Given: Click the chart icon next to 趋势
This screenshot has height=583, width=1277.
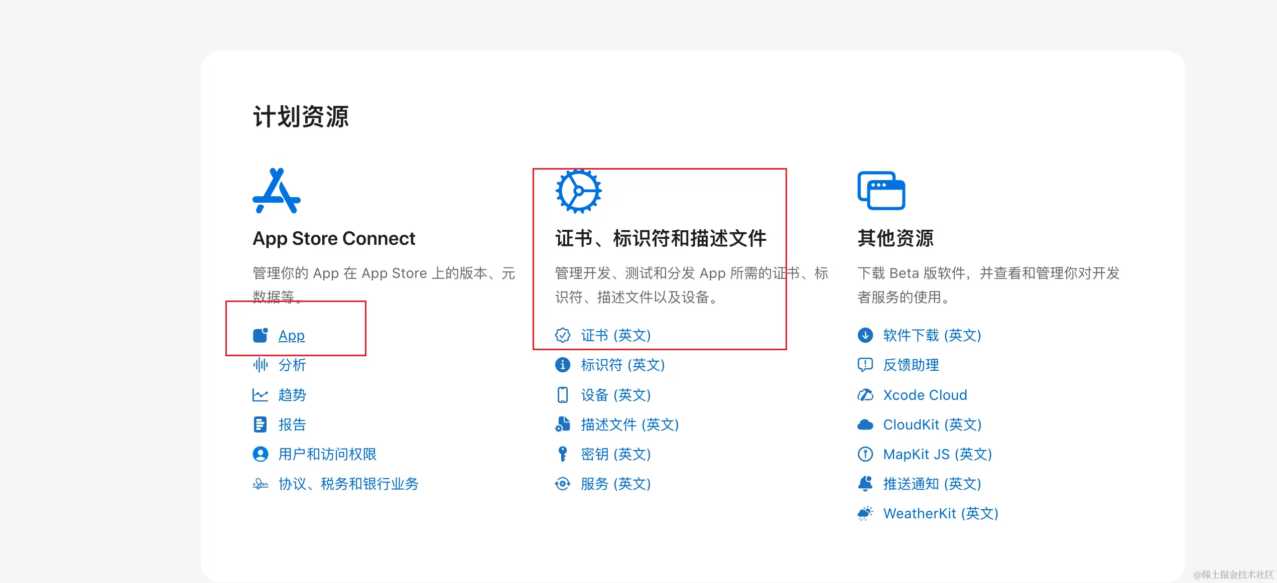Looking at the screenshot, I should click(261, 395).
